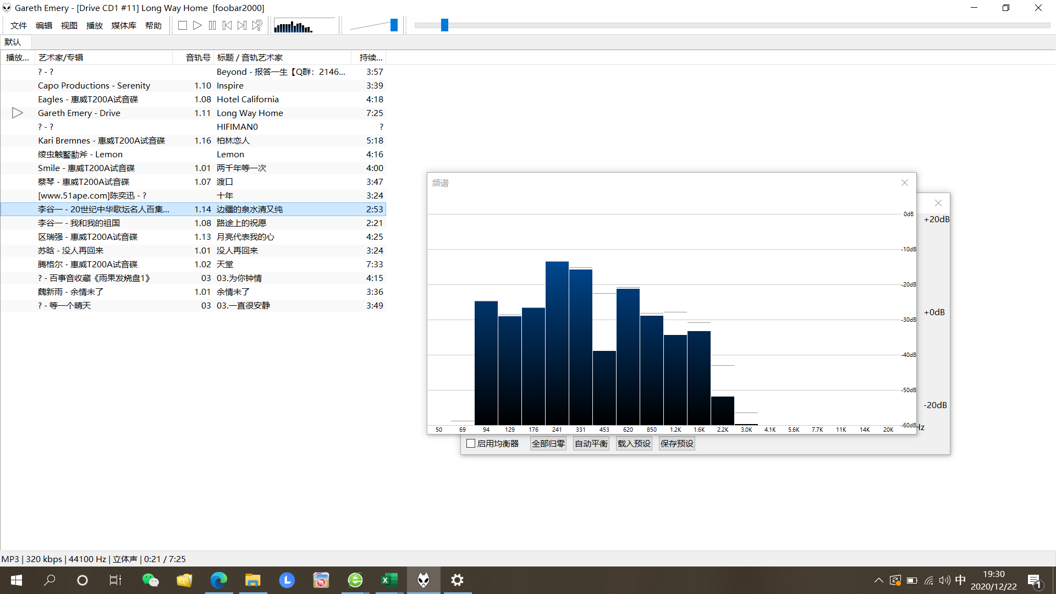Open the 播放 menu
The height and width of the screenshot is (594, 1056).
[x=95, y=25]
